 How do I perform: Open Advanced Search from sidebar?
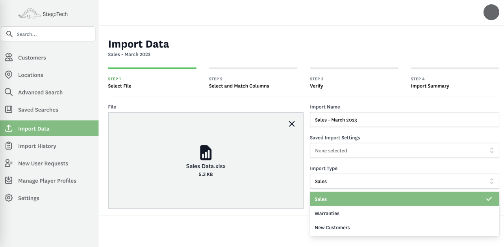[x=49, y=92]
